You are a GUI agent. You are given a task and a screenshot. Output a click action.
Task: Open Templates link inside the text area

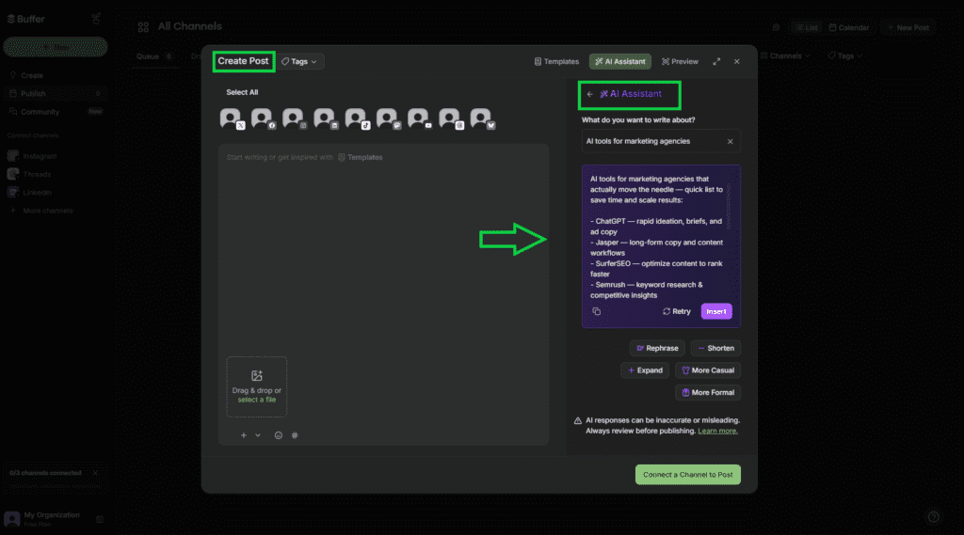click(361, 157)
